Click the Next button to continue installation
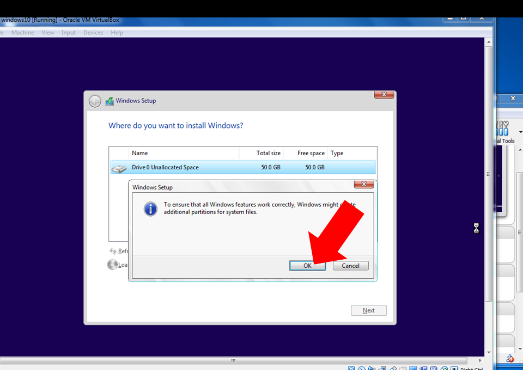The height and width of the screenshot is (392, 523). tap(368, 310)
